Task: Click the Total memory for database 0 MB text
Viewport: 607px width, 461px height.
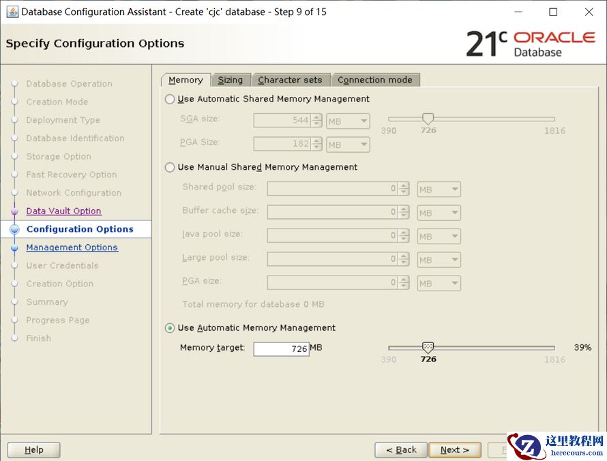Action: [254, 304]
